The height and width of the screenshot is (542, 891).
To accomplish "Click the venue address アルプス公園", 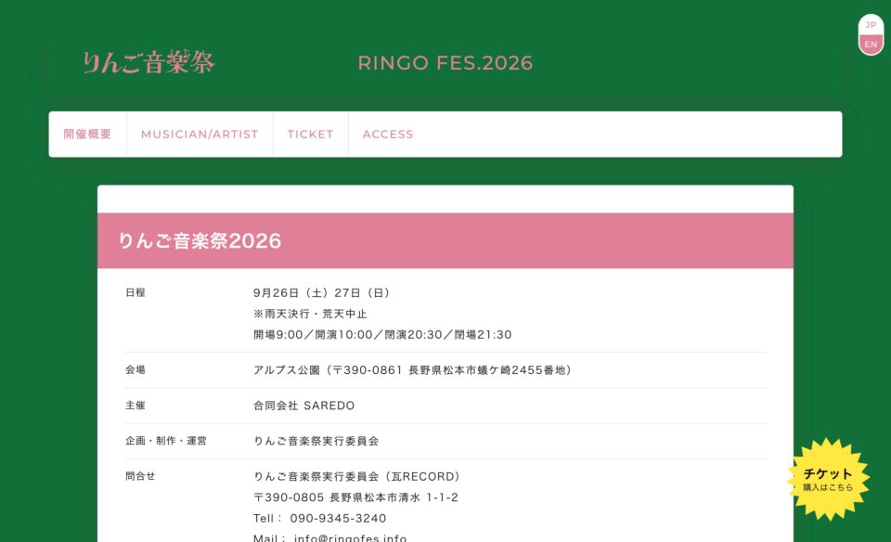I will (x=412, y=370).
